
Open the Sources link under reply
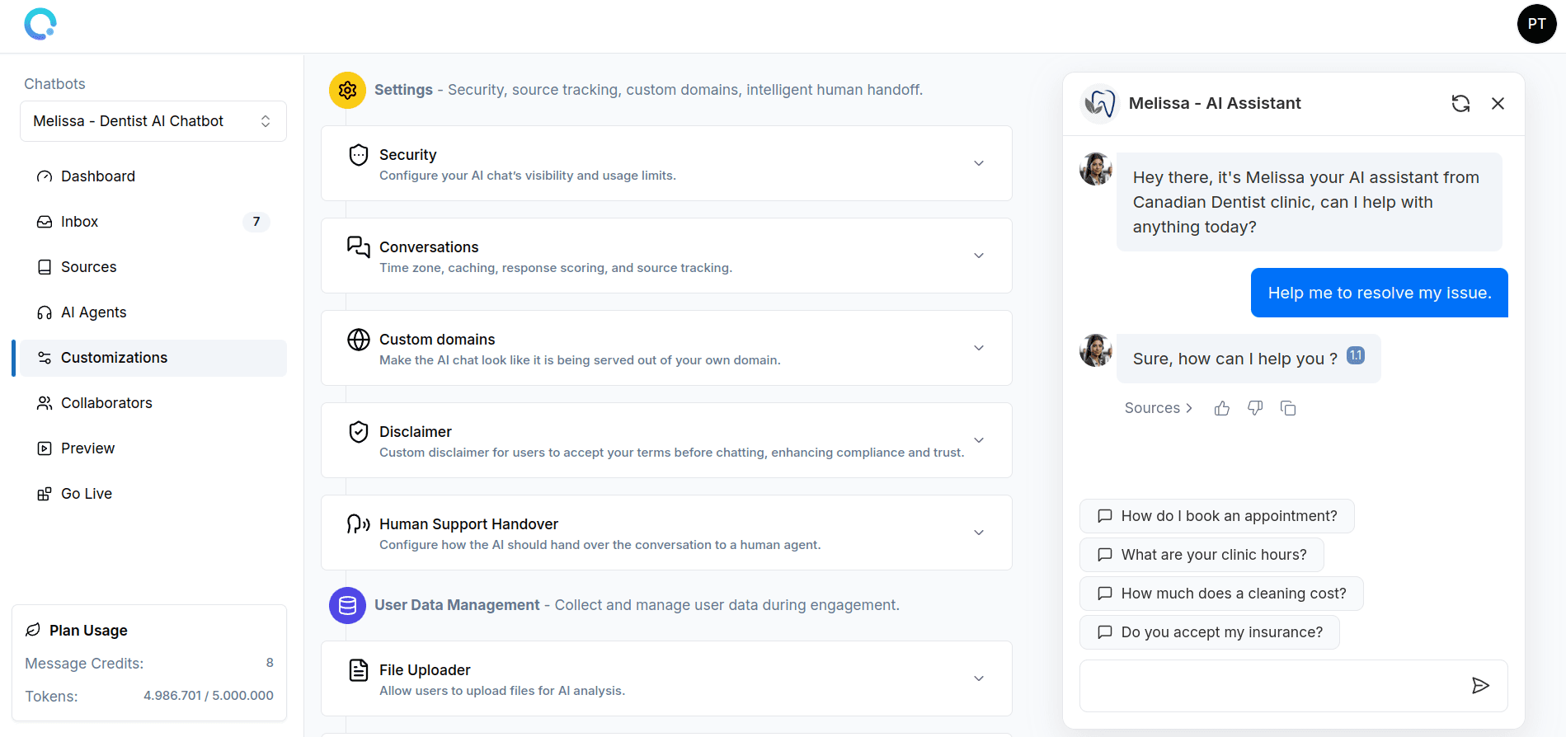pos(1158,408)
